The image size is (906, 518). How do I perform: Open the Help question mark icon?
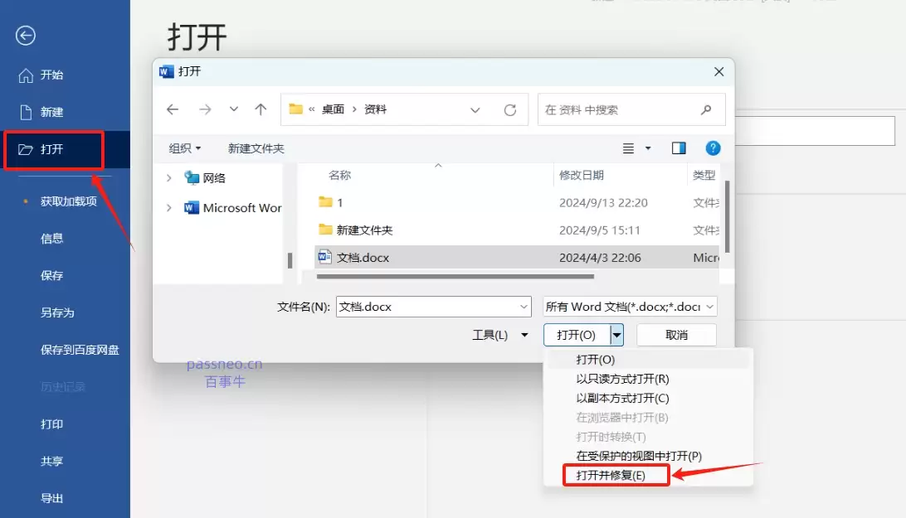click(x=714, y=148)
